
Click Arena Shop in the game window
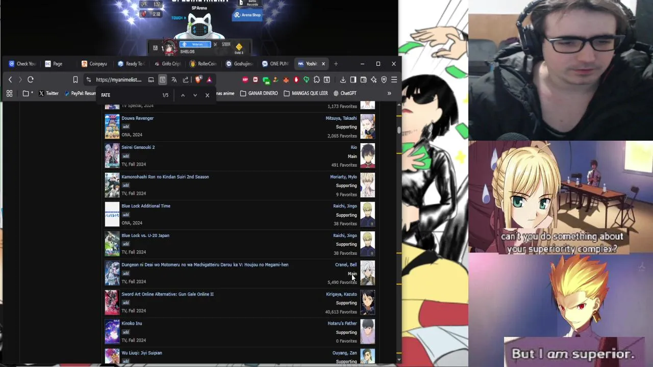247,15
